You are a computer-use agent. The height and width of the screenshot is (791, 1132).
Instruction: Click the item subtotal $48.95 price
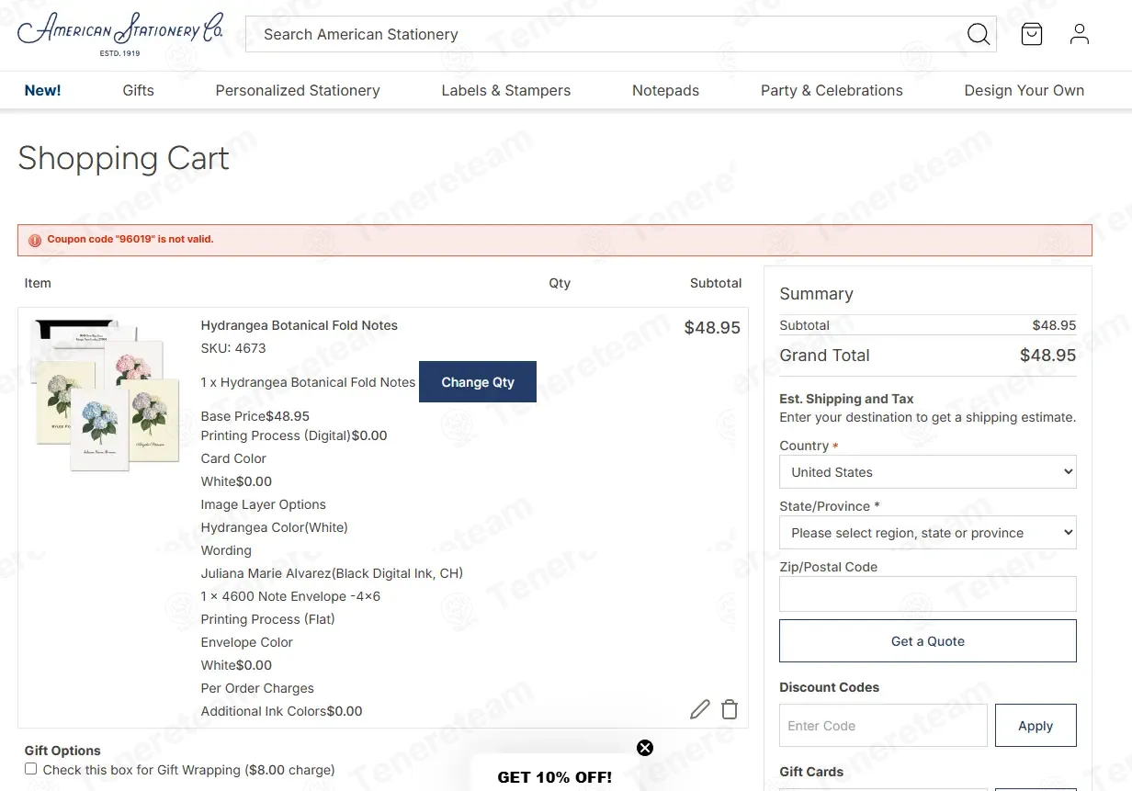(x=712, y=328)
